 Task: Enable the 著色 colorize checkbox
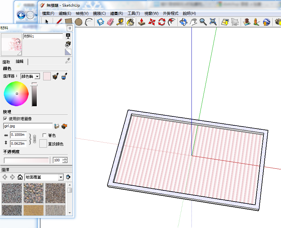[x=44, y=136]
